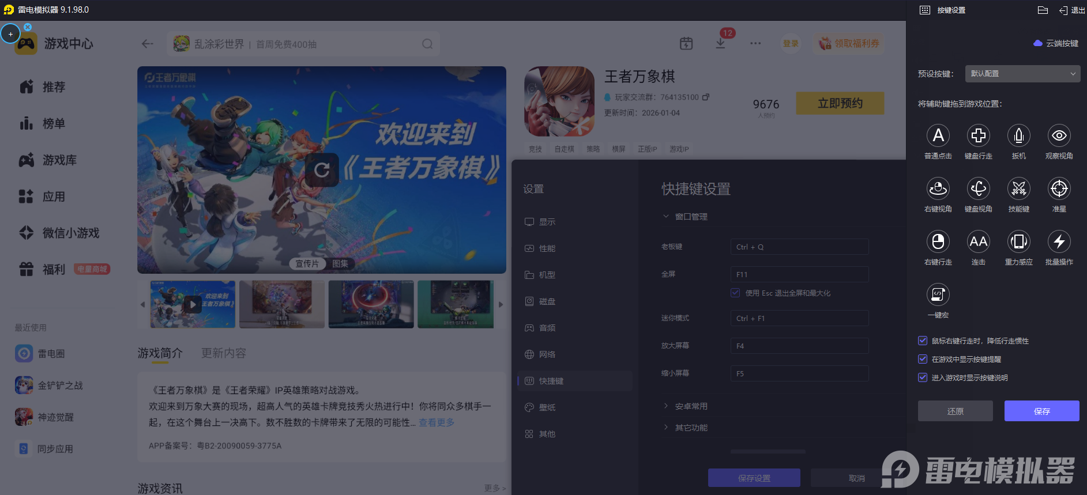
Task: Open the 预设按键 默认配置 dropdown
Action: tap(1022, 74)
